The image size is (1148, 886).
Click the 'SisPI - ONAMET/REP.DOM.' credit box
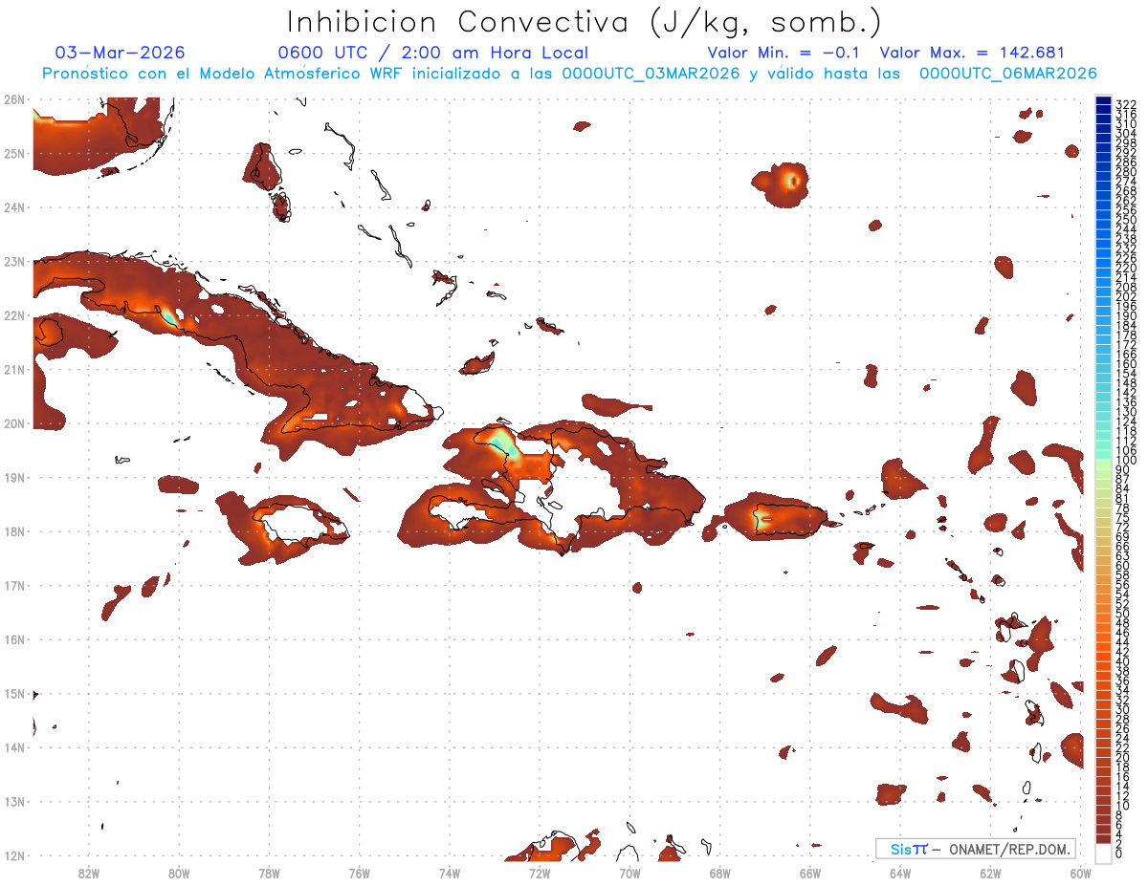(x=975, y=849)
